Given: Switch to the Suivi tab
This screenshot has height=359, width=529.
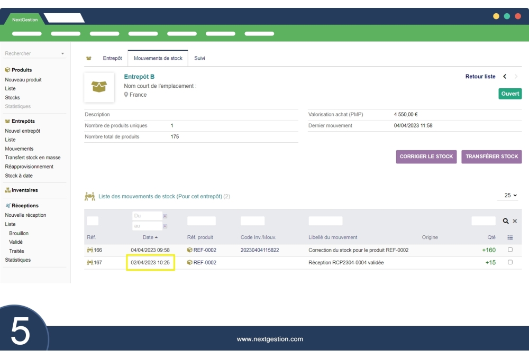Looking at the screenshot, I should [x=199, y=58].
